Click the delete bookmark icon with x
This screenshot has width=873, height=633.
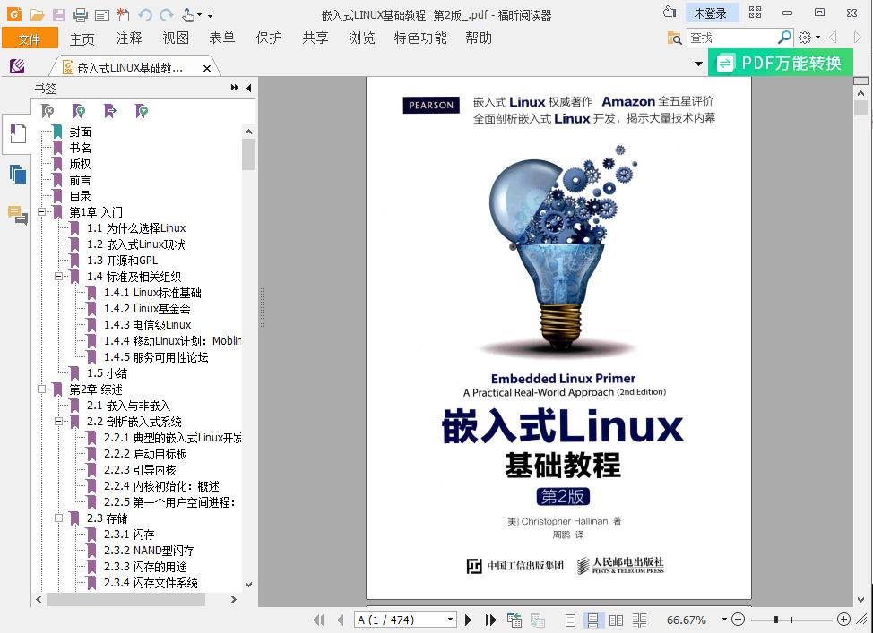coord(48,111)
